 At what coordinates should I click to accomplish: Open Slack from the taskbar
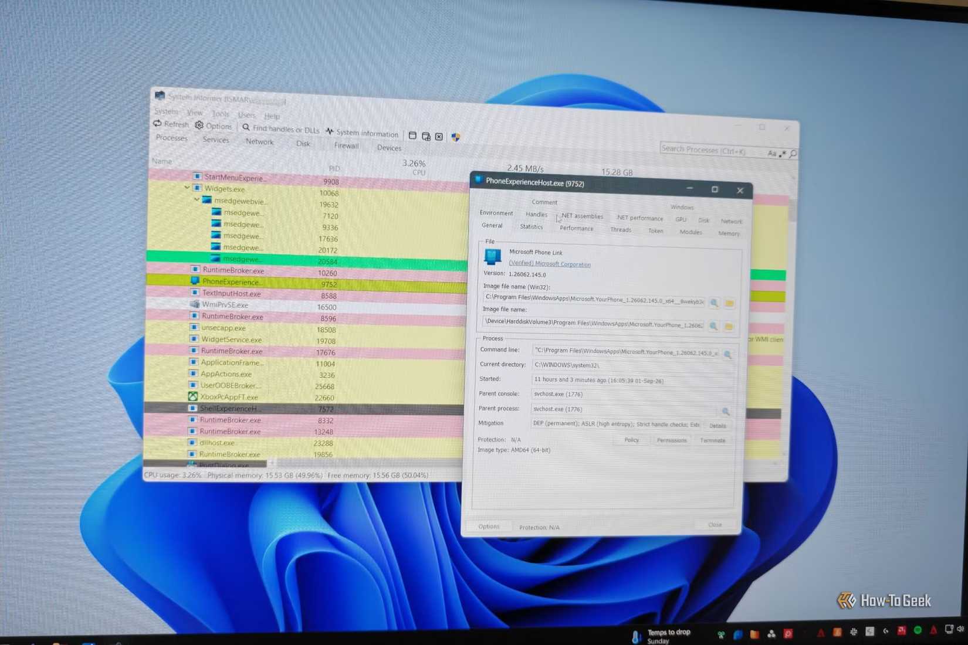(x=854, y=632)
